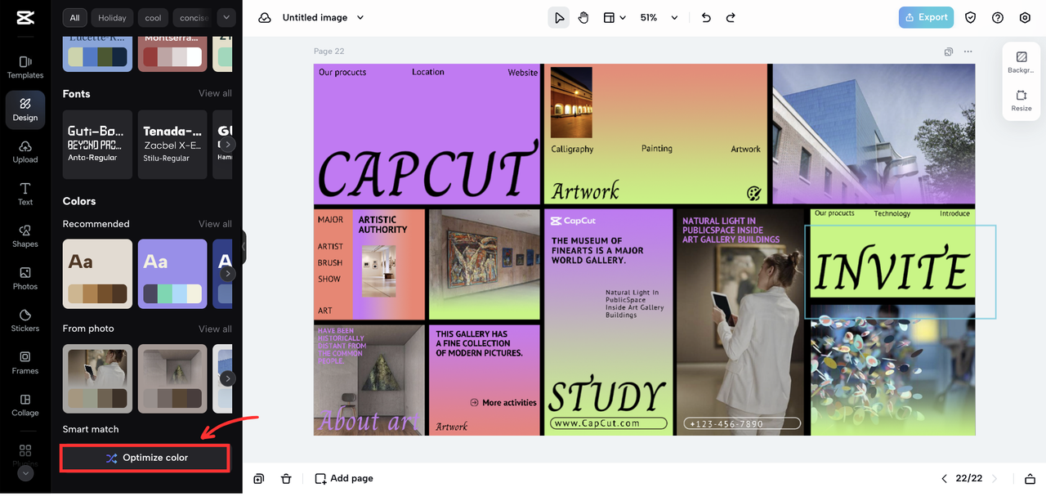Open the Collage sidebar panel
This screenshot has width=1046, height=501.
(25, 405)
